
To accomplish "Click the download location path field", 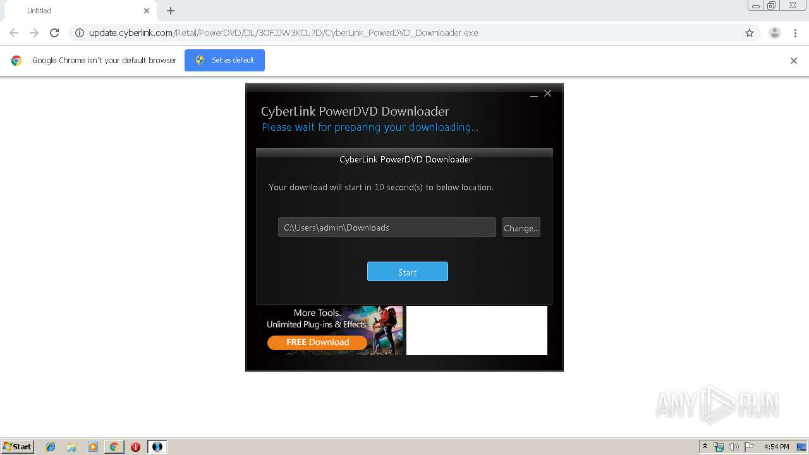I will coord(387,227).
